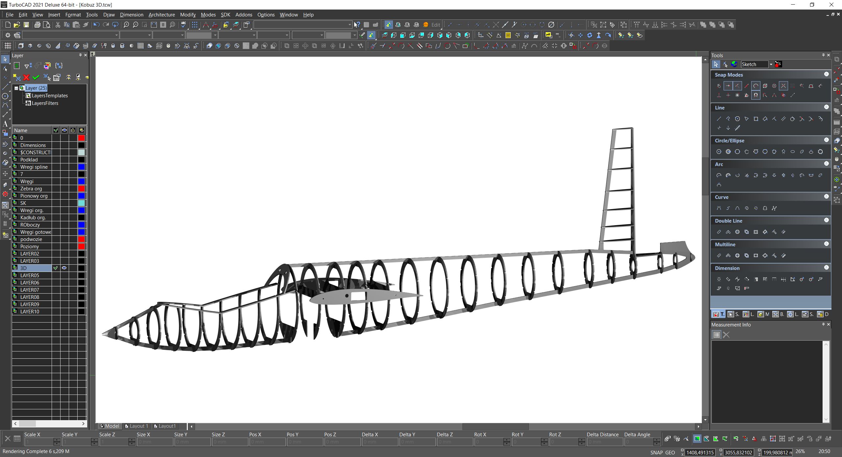Viewport: 842px width, 457px height.
Task: Click the Print icon in toolbar
Action: tap(37, 25)
